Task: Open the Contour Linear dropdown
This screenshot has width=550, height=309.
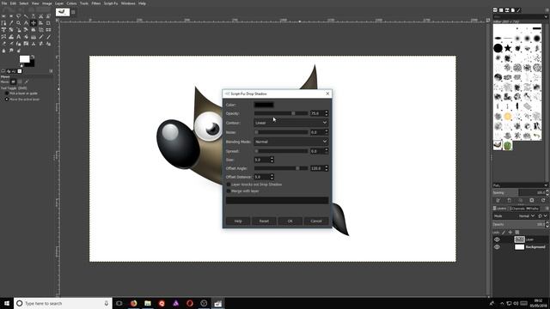Action: click(x=290, y=123)
